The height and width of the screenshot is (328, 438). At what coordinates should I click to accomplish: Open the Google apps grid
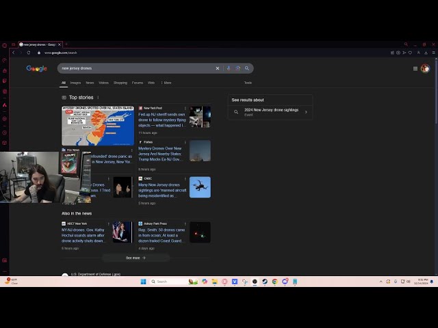[x=415, y=68]
